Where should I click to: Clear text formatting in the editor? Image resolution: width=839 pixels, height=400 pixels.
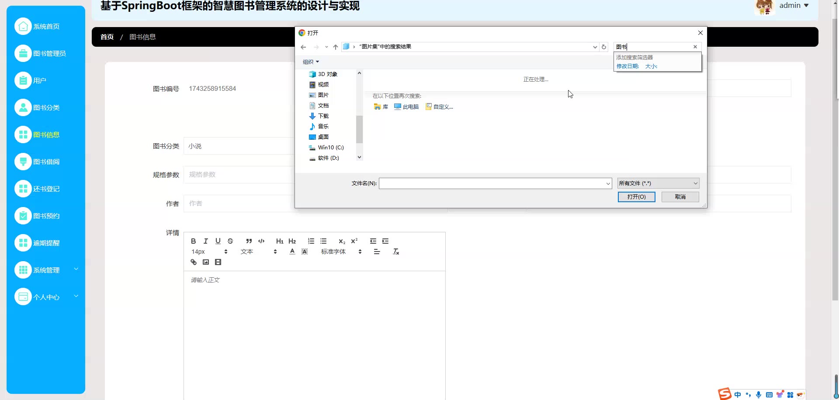pyautogui.click(x=396, y=252)
